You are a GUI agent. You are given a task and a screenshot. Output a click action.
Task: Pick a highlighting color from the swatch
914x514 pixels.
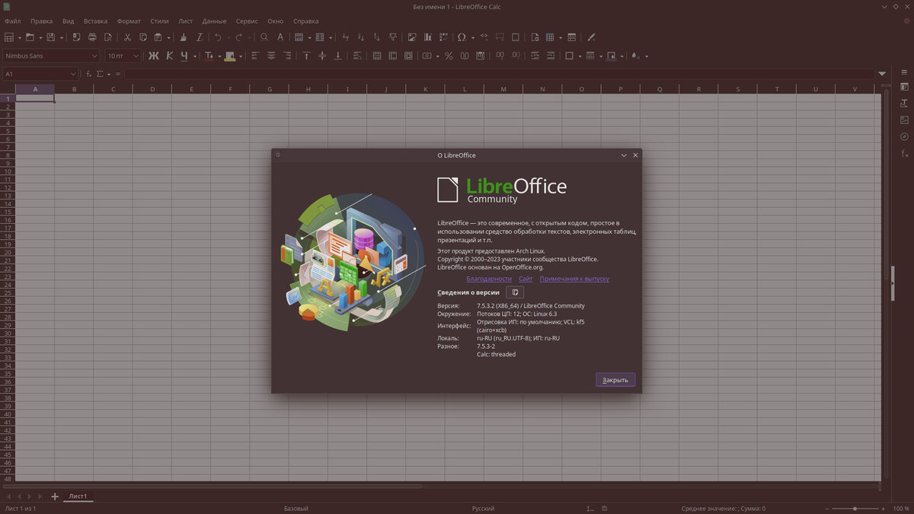(x=229, y=56)
